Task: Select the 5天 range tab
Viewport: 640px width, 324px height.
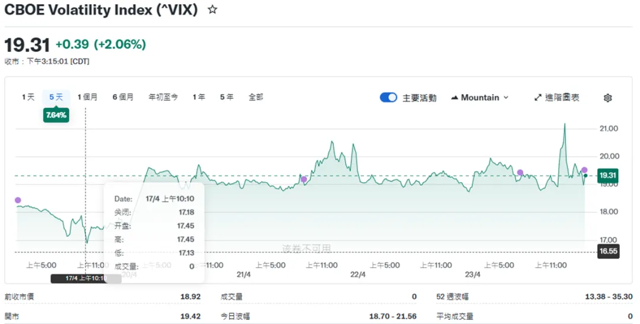Action: (x=56, y=98)
